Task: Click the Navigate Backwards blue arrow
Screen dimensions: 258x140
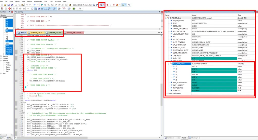Action: 35,5
